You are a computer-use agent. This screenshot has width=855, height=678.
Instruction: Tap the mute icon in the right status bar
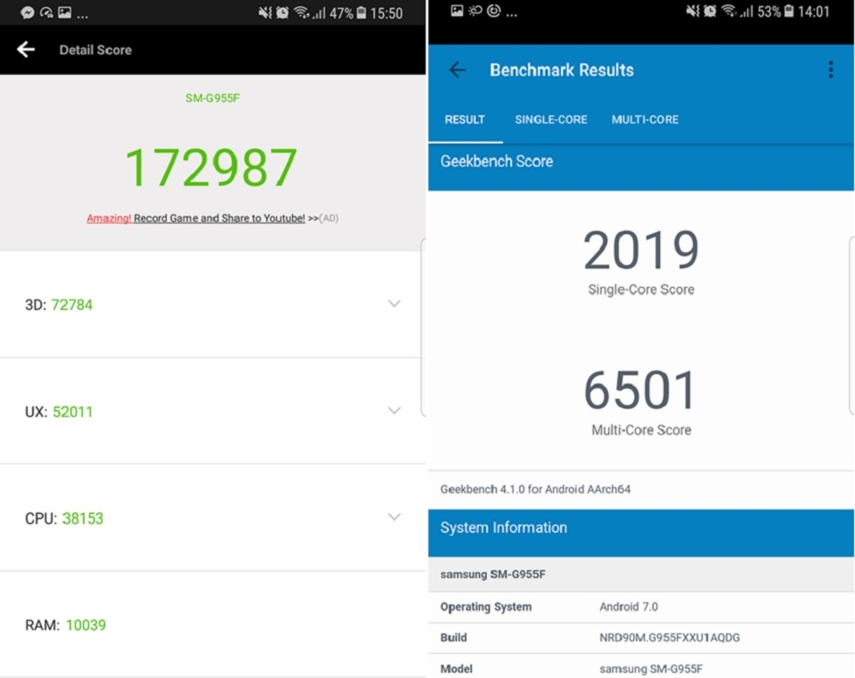693,11
